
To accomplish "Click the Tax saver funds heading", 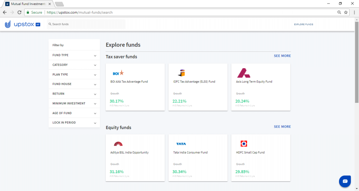I will pos(121,57).
